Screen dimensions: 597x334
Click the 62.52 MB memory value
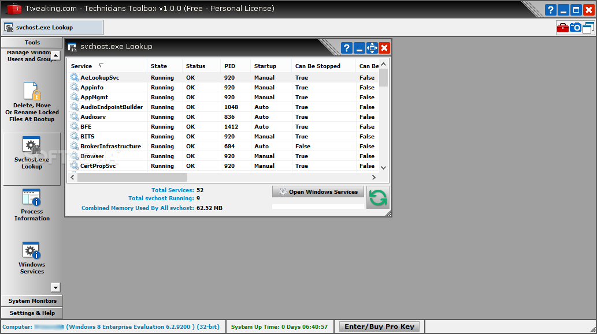click(209, 208)
